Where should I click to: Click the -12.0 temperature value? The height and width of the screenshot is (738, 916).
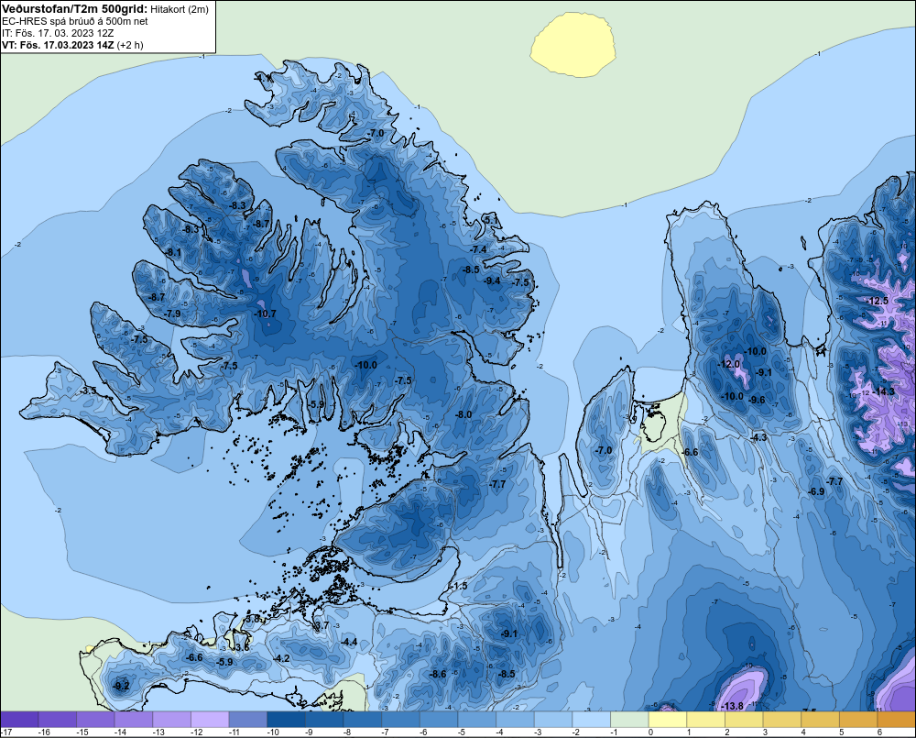point(728,364)
